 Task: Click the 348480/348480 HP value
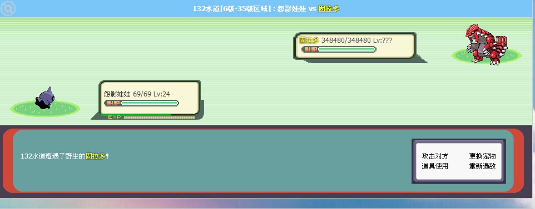(346, 40)
